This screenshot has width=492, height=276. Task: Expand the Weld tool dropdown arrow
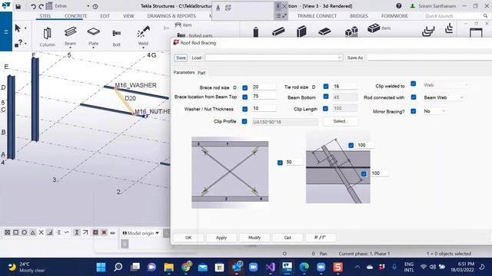coord(143,48)
